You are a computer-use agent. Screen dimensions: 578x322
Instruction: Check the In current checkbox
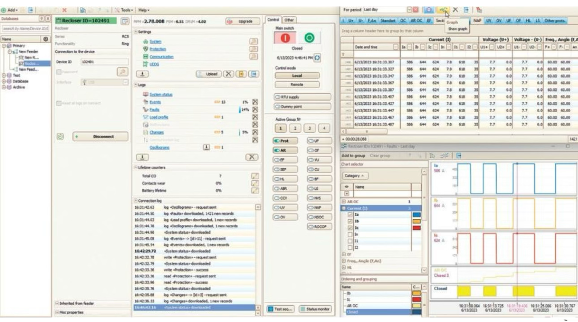[x=350, y=235]
